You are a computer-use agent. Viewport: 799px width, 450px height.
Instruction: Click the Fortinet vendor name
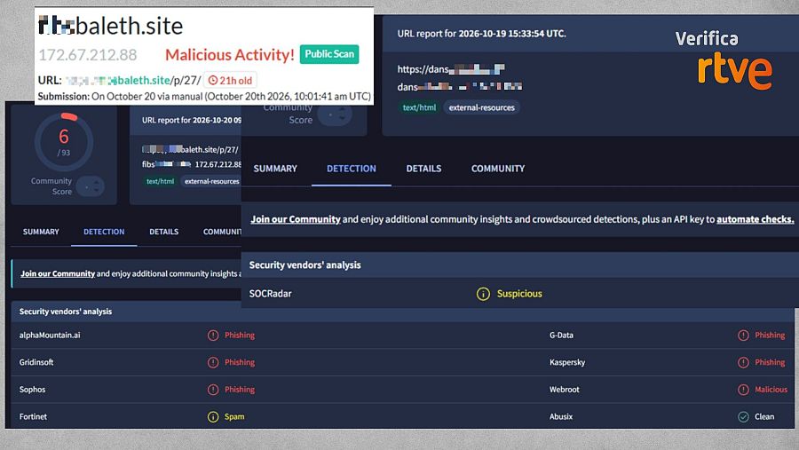33,417
